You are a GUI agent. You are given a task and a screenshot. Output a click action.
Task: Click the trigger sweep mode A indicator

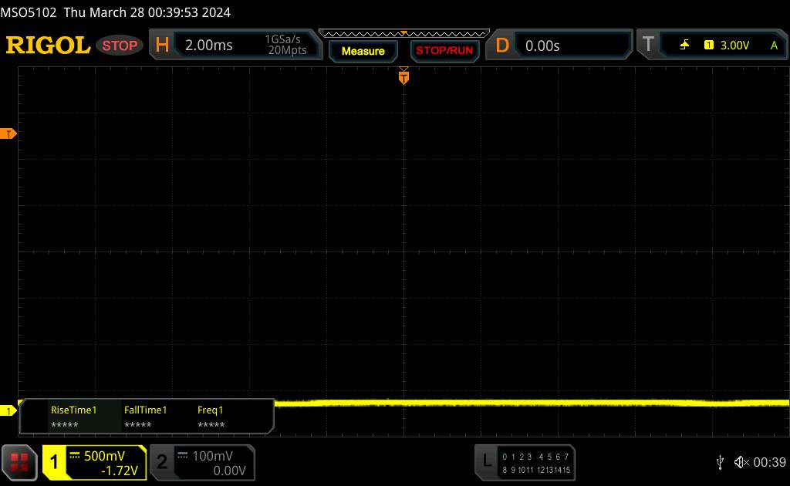(x=775, y=46)
